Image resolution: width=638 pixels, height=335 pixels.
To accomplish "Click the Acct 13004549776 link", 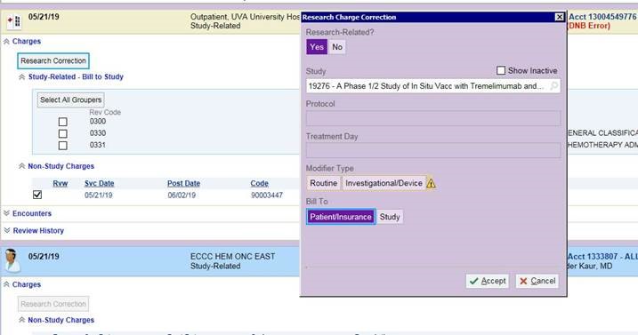I will pos(602,17).
